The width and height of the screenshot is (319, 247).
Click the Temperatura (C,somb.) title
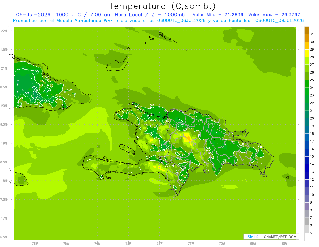[x=162, y=6]
